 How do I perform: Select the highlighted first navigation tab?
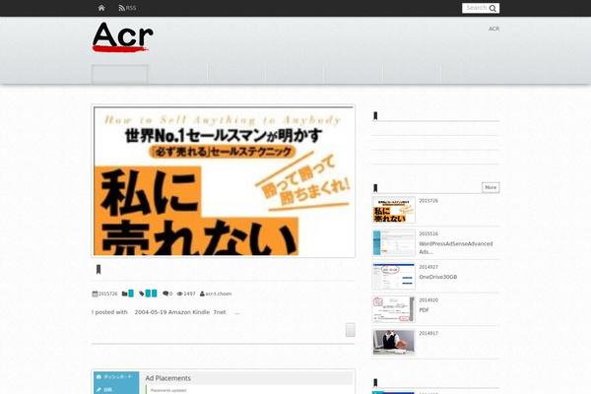point(120,74)
